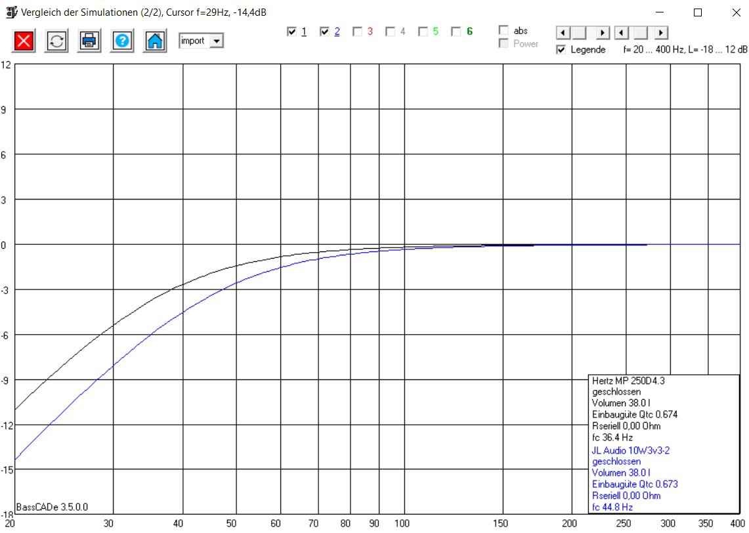The image size is (749, 533).
Task: Print the comparison chart
Action: pos(89,41)
